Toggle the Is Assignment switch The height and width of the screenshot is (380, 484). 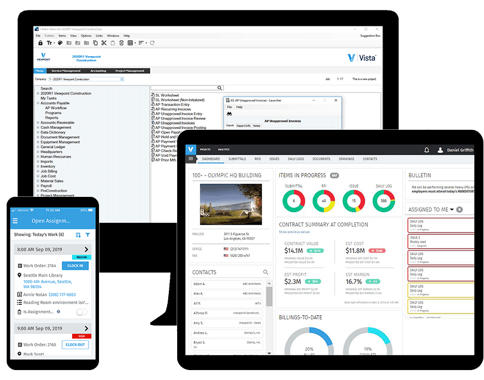(82, 311)
